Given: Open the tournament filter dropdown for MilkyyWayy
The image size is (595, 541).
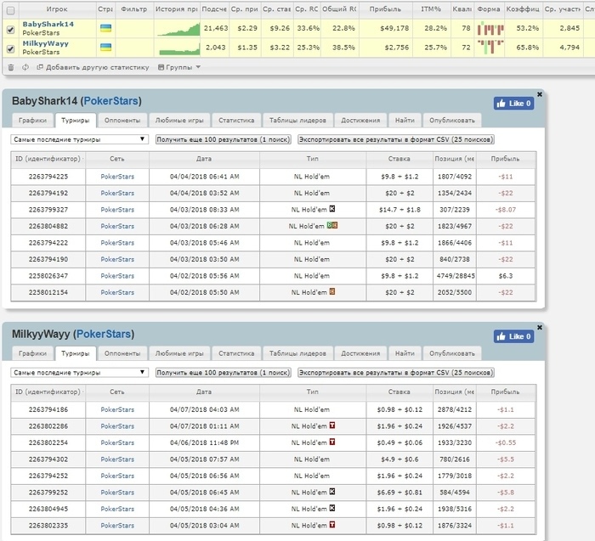Looking at the screenshot, I should (79, 372).
